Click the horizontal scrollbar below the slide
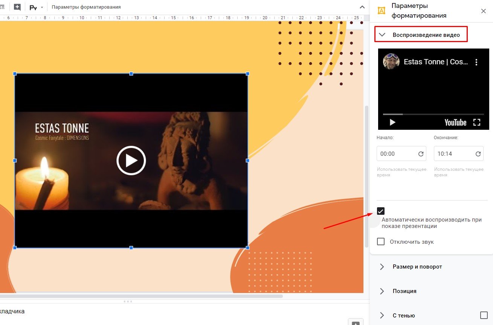Image resolution: width=493 pixels, height=325 pixels. point(141,296)
